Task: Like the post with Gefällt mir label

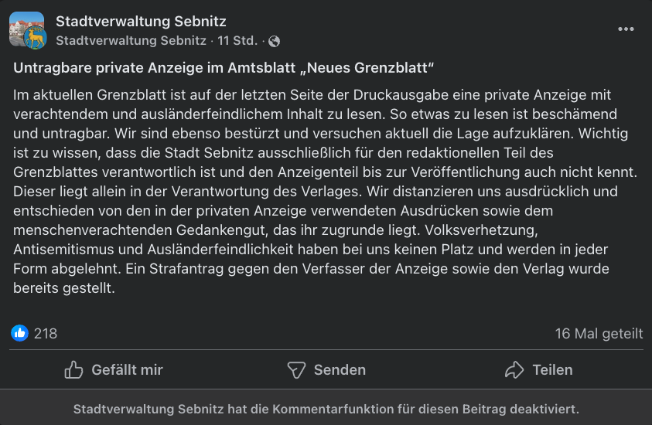Action: pyautogui.click(x=127, y=370)
